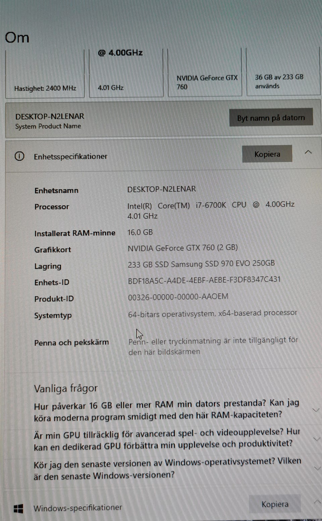Select the Enhets-ID value starting BDF18A5C
322x521 pixels.
[x=204, y=279]
